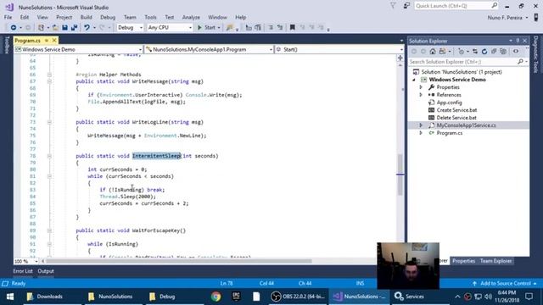Screen dimensions: 543x305
Task: Switch to the Team Explorer tab
Action: (x=495, y=261)
